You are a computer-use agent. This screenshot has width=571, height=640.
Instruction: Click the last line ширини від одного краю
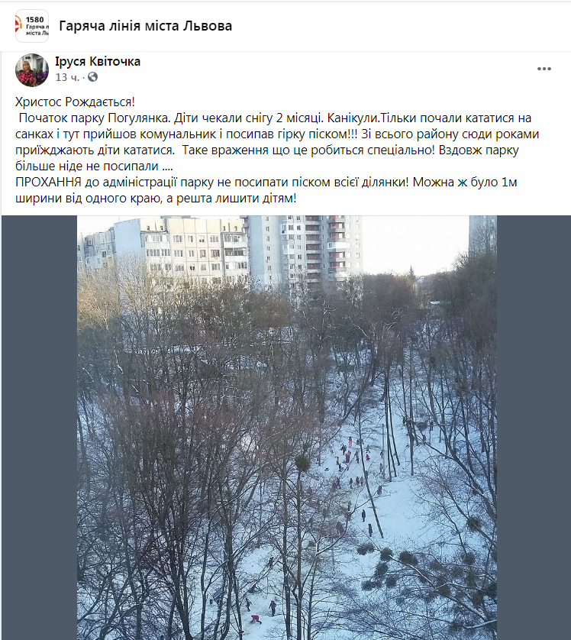(156, 199)
